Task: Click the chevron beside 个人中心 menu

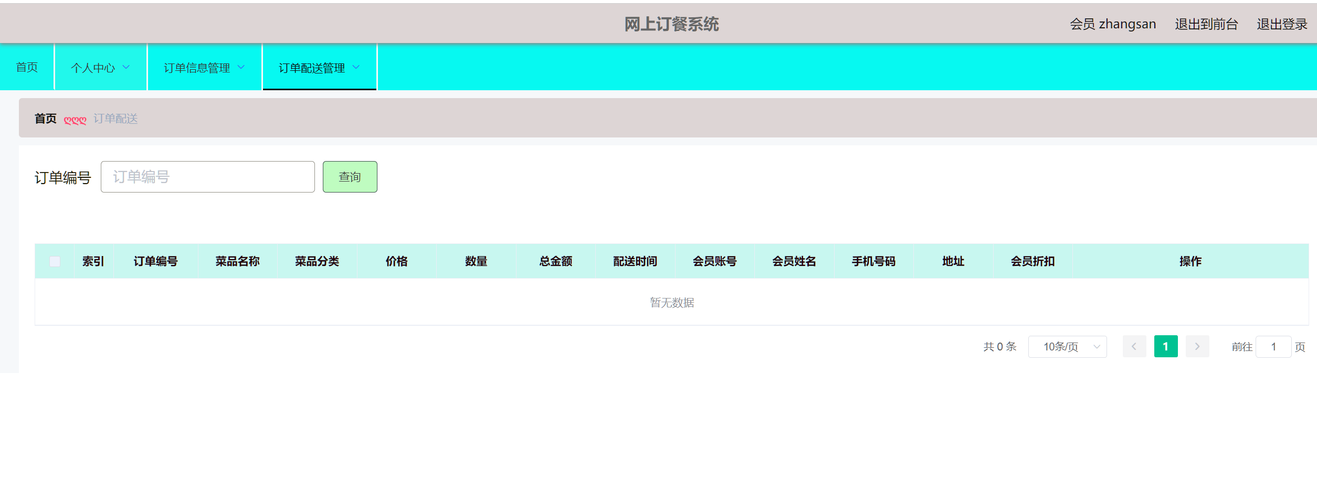Action: pyautogui.click(x=125, y=67)
